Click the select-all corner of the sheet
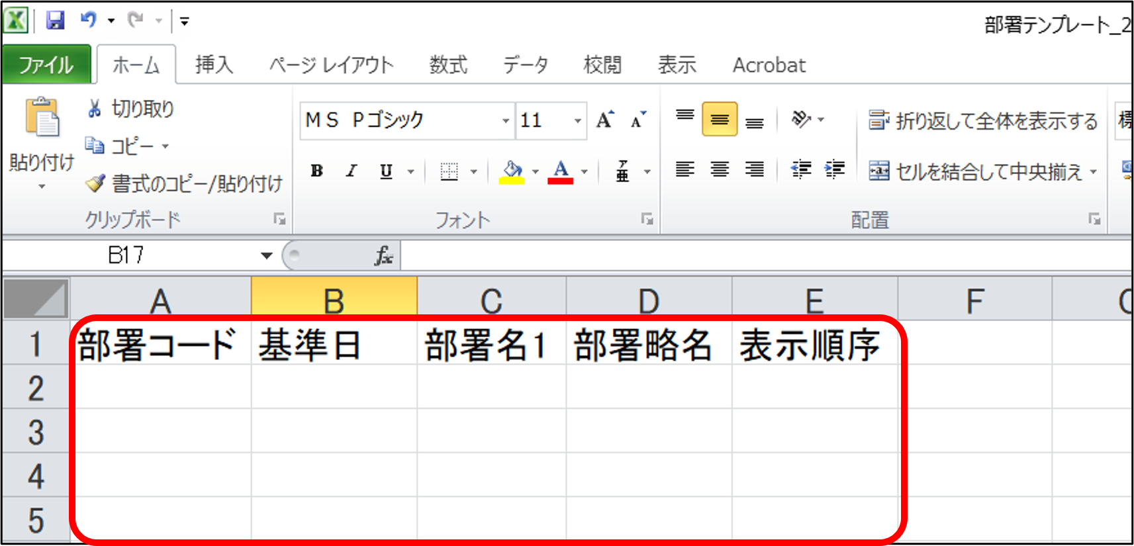Screen dimensions: 1134x546 pyautogui.click(x=36, y=299)
